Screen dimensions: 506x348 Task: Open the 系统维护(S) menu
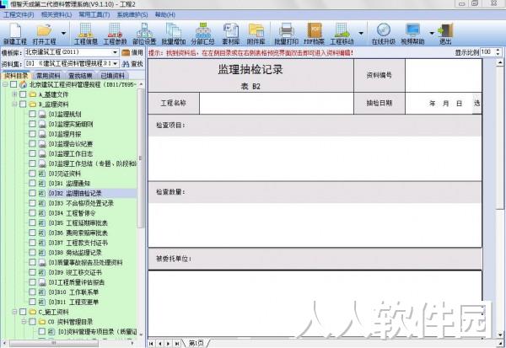pyautogui.click(x=132, y=15)
